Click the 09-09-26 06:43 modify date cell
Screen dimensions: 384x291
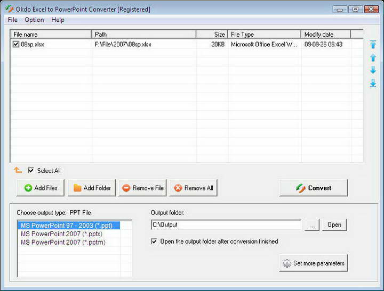[323, 44]
